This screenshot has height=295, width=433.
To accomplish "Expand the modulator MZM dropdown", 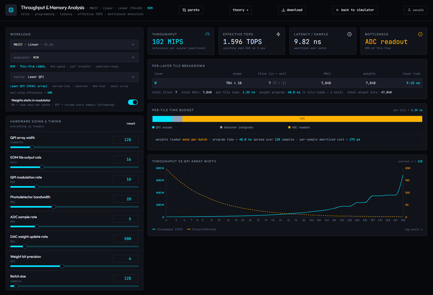I will tap(74, 57).
